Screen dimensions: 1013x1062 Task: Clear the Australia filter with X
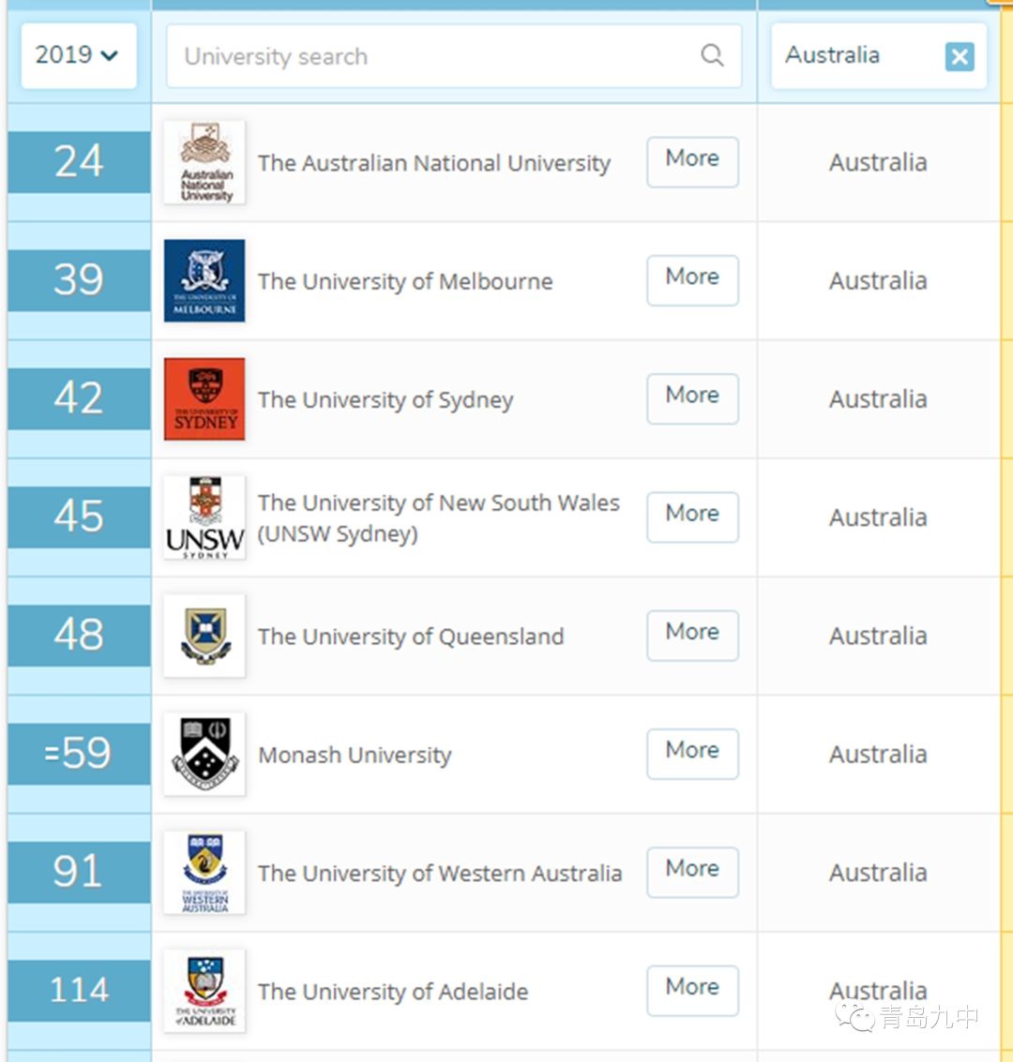pos(960,56)
